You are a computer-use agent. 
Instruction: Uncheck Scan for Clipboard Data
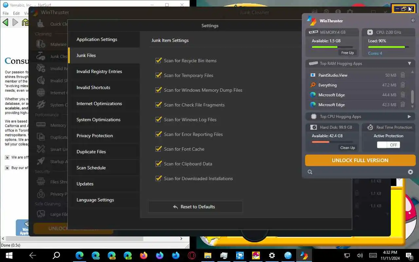coord(159,163)
